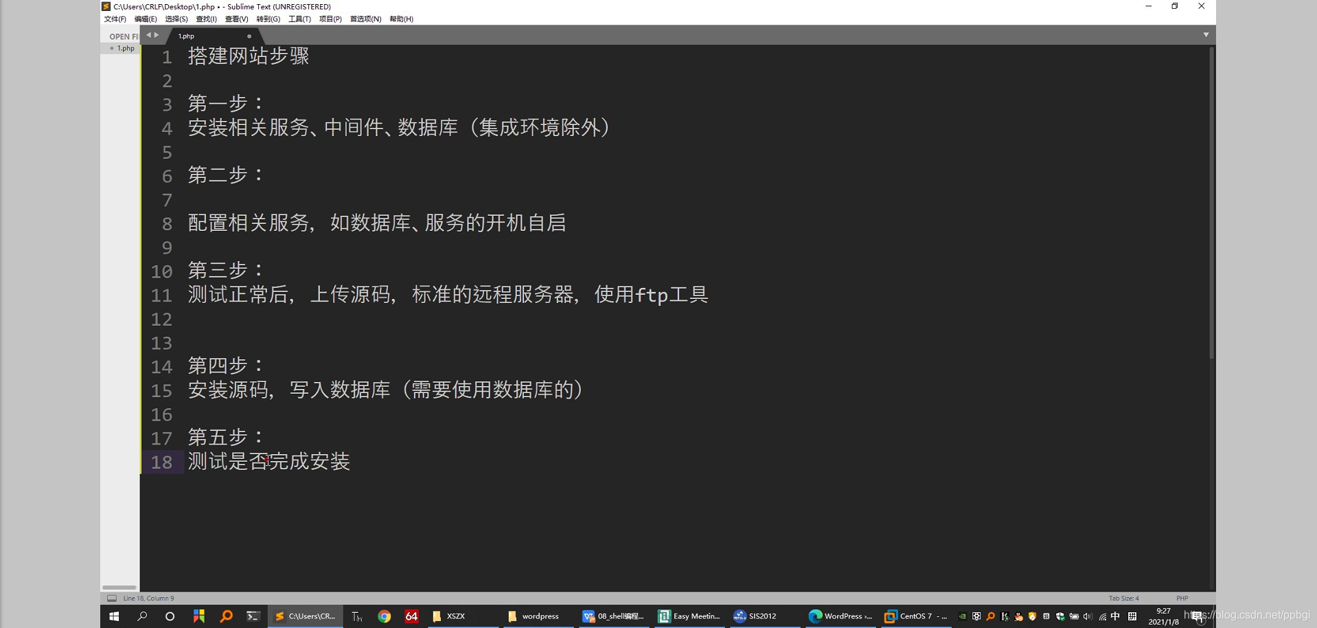Click line number 3 in gutter

167,104
